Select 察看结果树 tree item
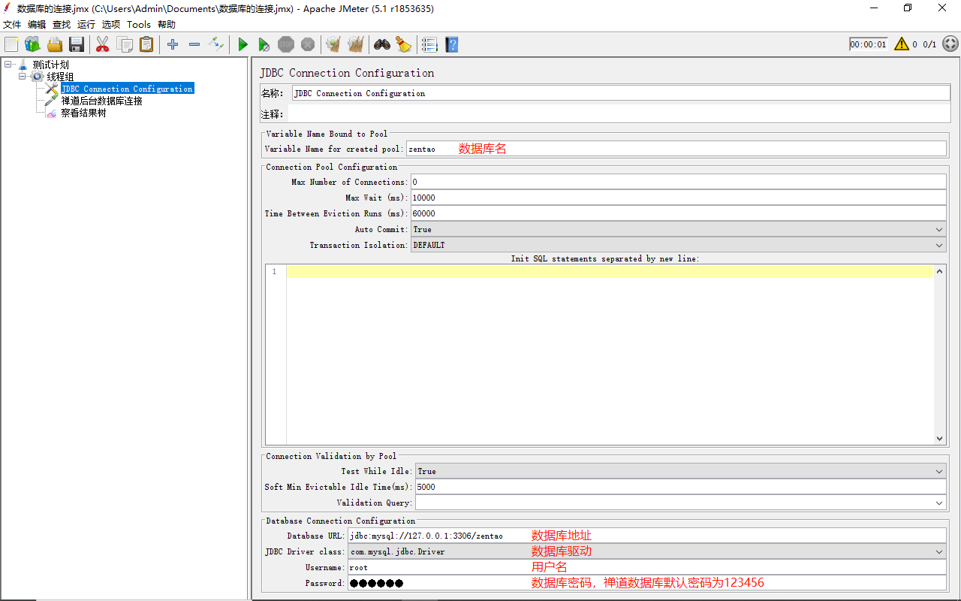This screenshot has height=601, width=961. [83, 113]
